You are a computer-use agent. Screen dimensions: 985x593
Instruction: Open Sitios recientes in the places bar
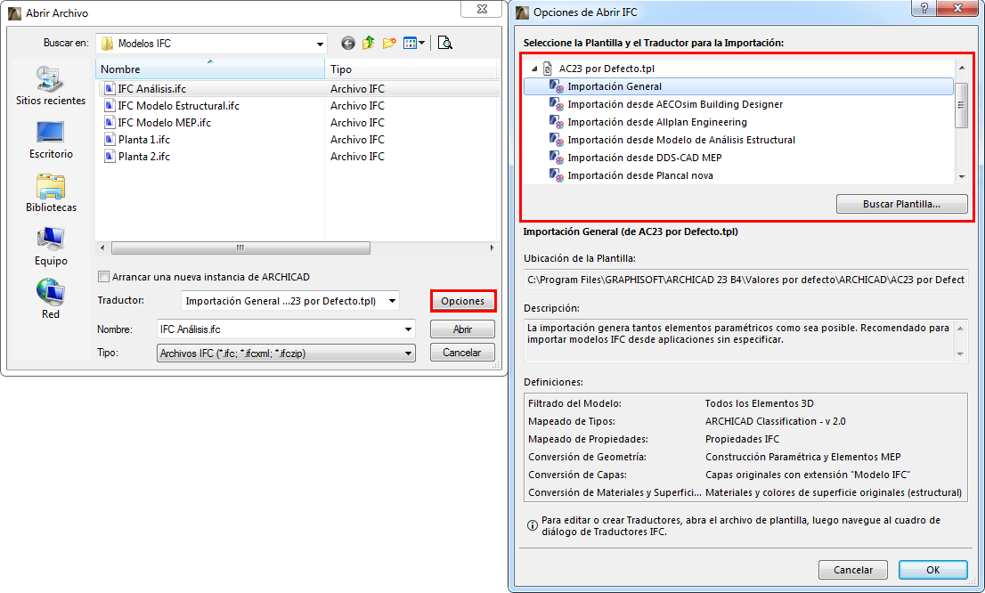51,85
